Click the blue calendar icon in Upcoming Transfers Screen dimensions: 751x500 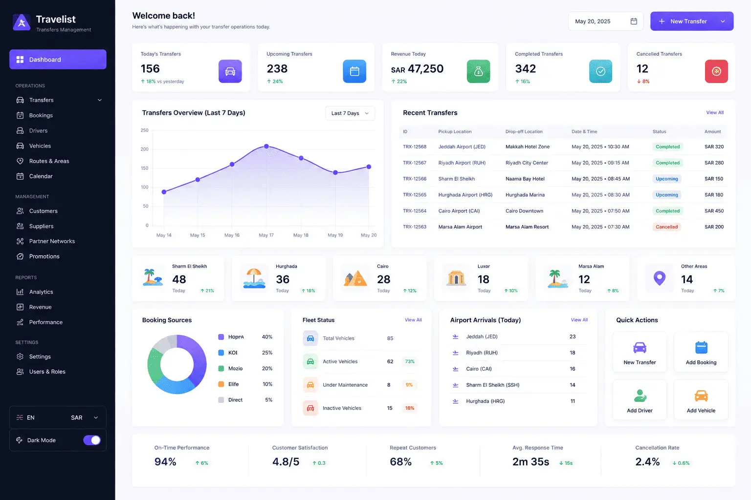[x=354, y=71]
